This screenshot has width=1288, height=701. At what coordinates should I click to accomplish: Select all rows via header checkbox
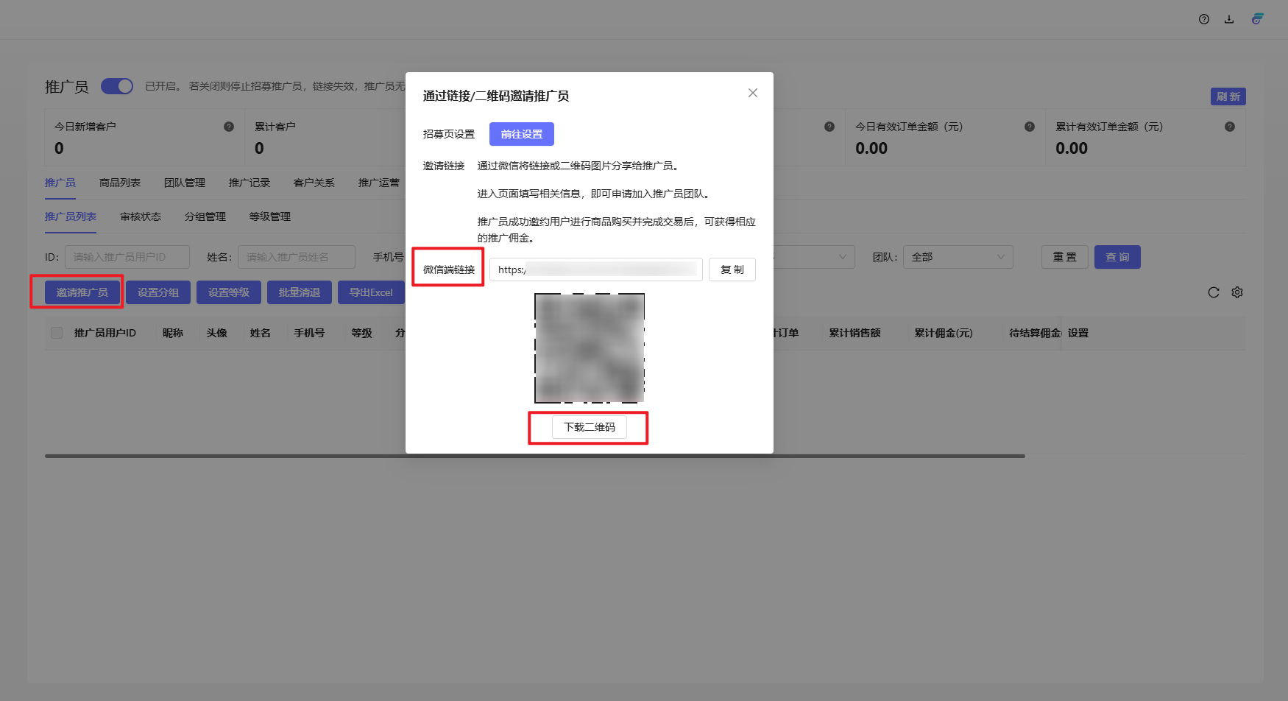(x=57, y=333)
